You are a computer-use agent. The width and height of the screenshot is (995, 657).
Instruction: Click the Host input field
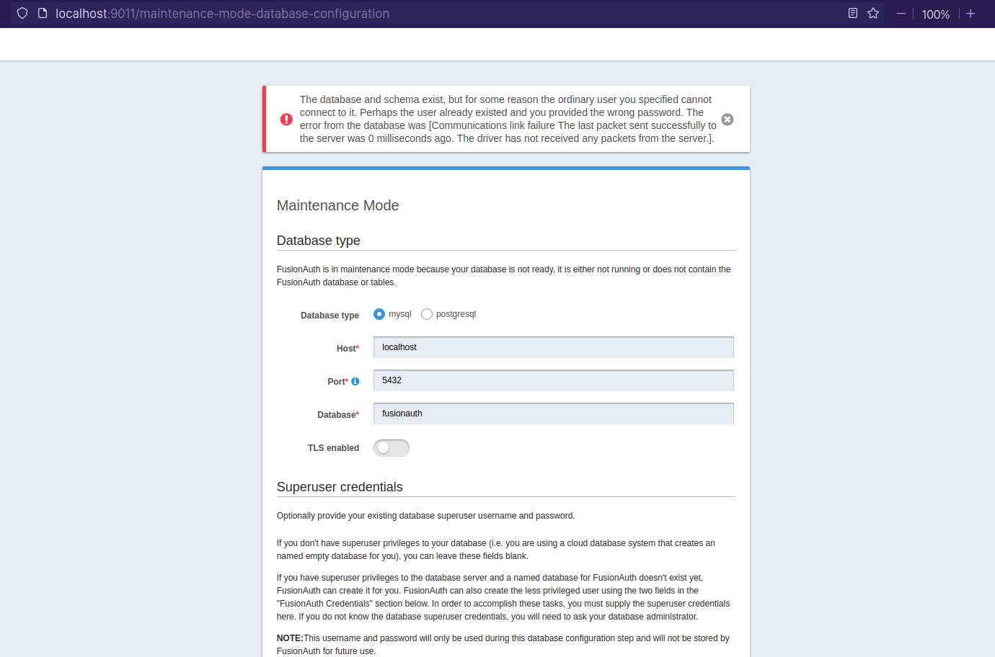point(554,347)
